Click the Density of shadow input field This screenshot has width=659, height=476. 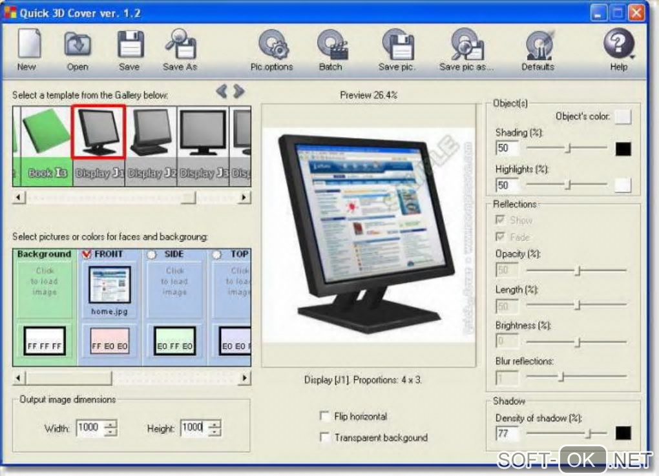click(507, 433)
